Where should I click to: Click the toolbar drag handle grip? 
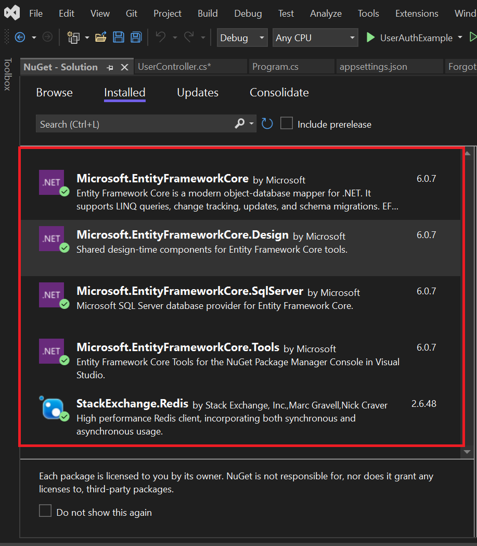6,37
